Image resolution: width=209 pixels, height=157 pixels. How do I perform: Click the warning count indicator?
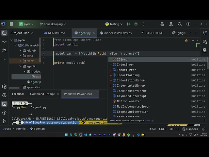point(187,40)
